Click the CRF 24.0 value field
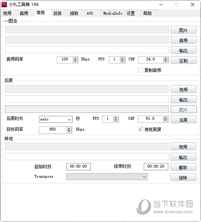This screenshot has width=201, height=222. (151, 59)
